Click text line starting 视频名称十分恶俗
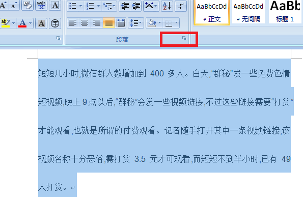This screenshot has height=197, width=303. point(164,159)
